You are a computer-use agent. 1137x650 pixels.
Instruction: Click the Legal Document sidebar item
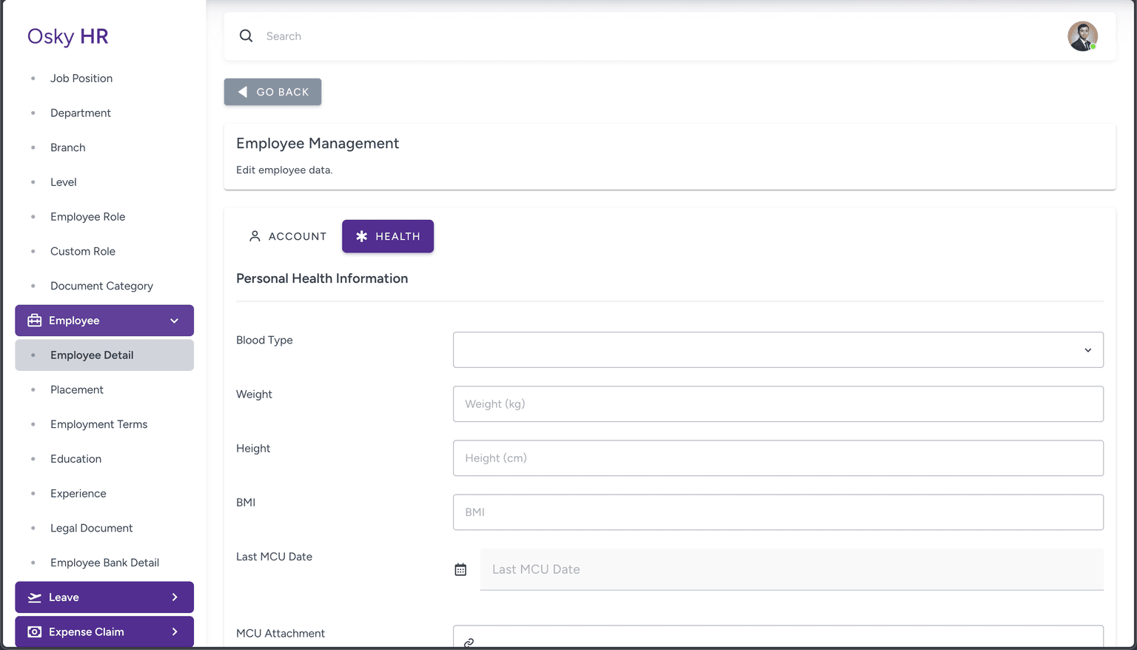[91, 528]
